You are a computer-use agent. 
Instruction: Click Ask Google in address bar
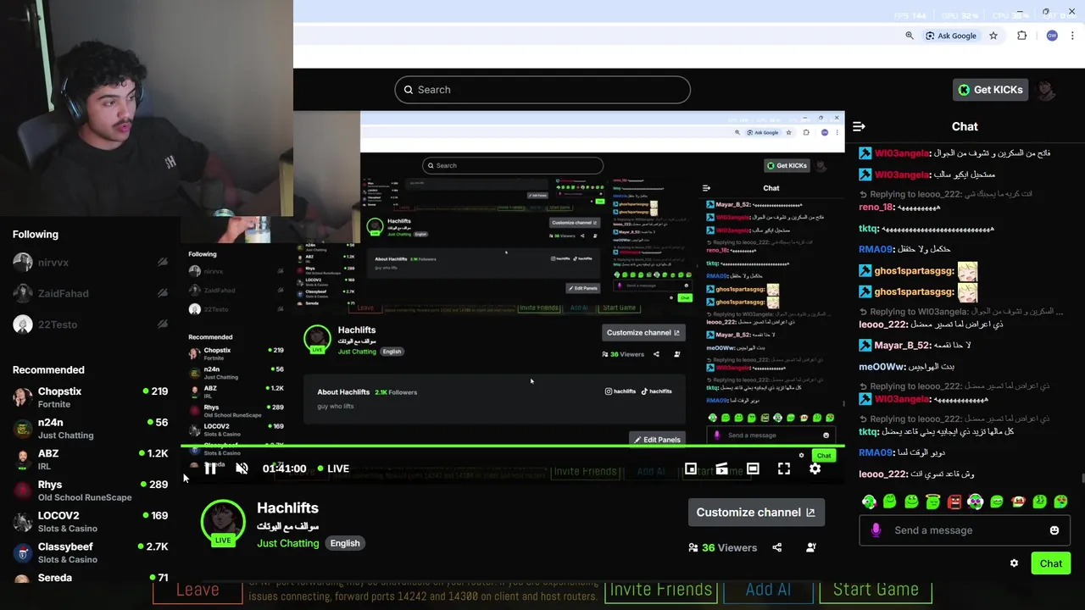950,36
